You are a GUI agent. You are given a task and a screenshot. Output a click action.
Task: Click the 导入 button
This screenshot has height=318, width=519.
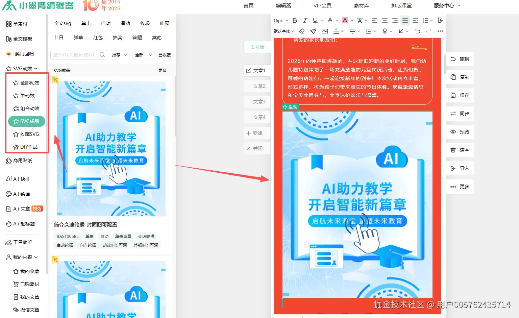tap(460, 168)
